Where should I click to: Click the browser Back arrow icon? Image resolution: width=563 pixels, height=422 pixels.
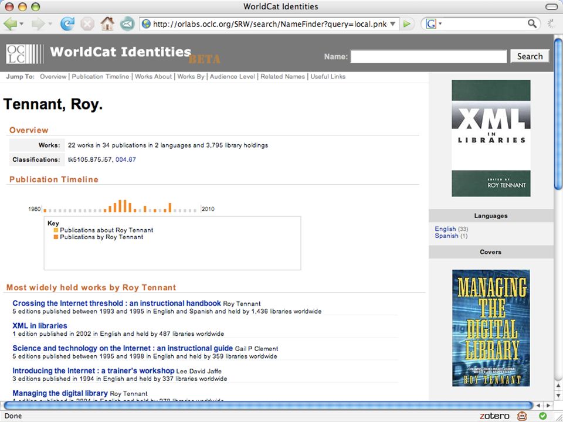point(11,24)
